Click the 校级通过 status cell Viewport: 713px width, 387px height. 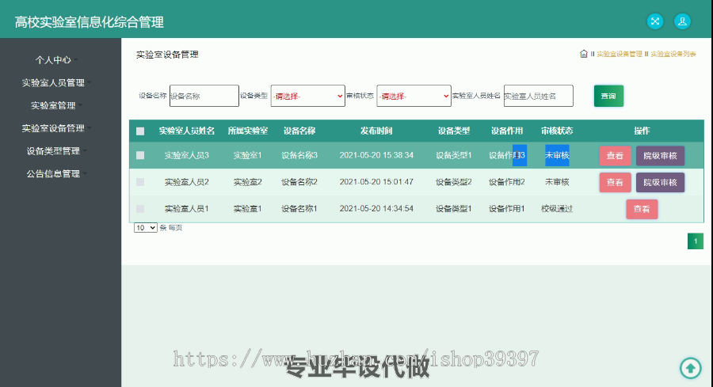pos(557,209)
